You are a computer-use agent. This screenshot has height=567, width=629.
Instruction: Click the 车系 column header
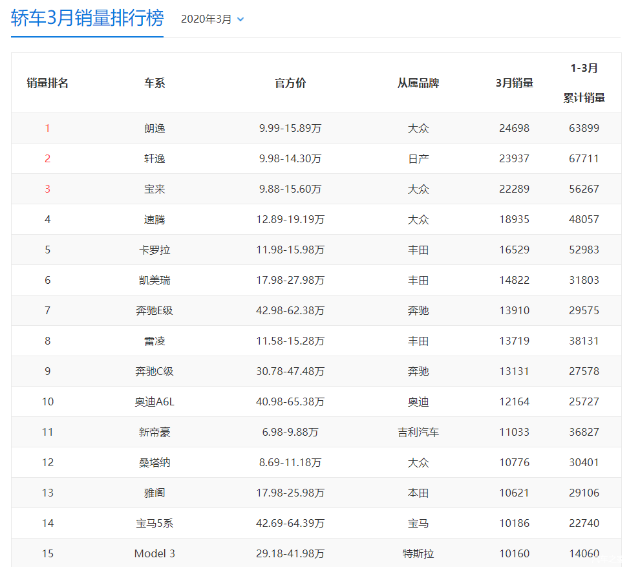point(155,83)
